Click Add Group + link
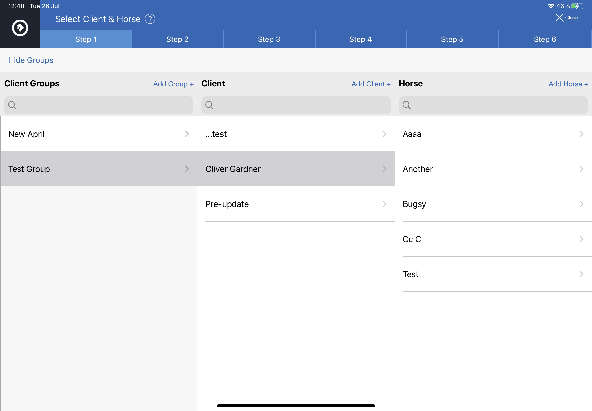This screenshot has width=592, height=411. (x=173, y=84)
